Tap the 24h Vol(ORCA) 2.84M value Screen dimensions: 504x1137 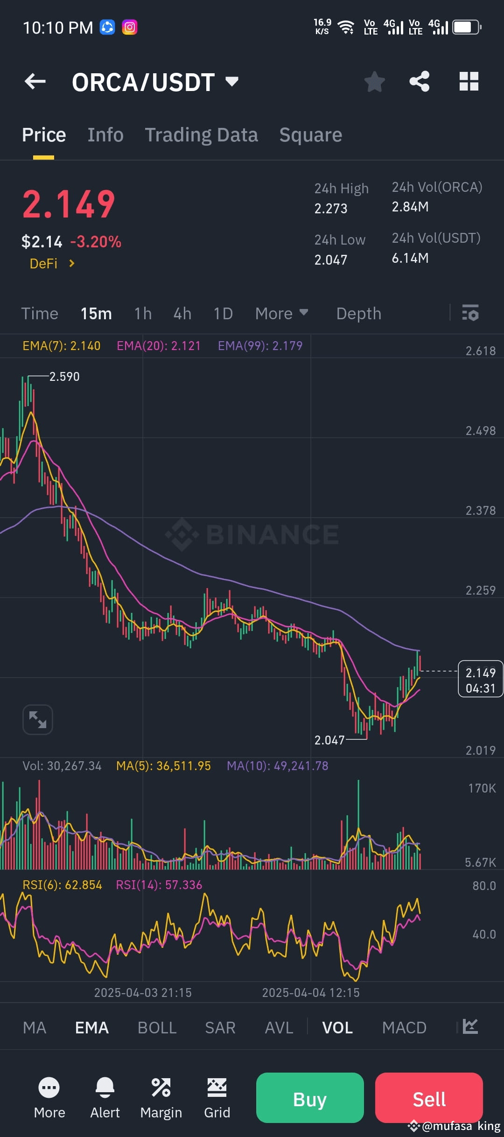[410, 207]
